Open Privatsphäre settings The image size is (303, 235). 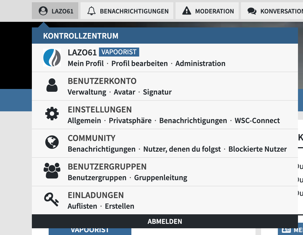pyautogui.click(x=130, y=121)
